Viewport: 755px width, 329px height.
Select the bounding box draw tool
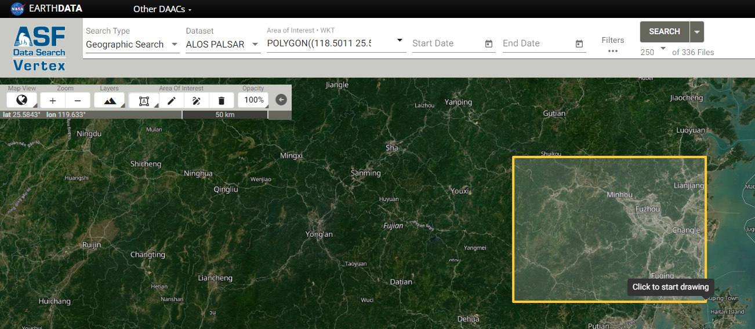click(x=144, y=100)
